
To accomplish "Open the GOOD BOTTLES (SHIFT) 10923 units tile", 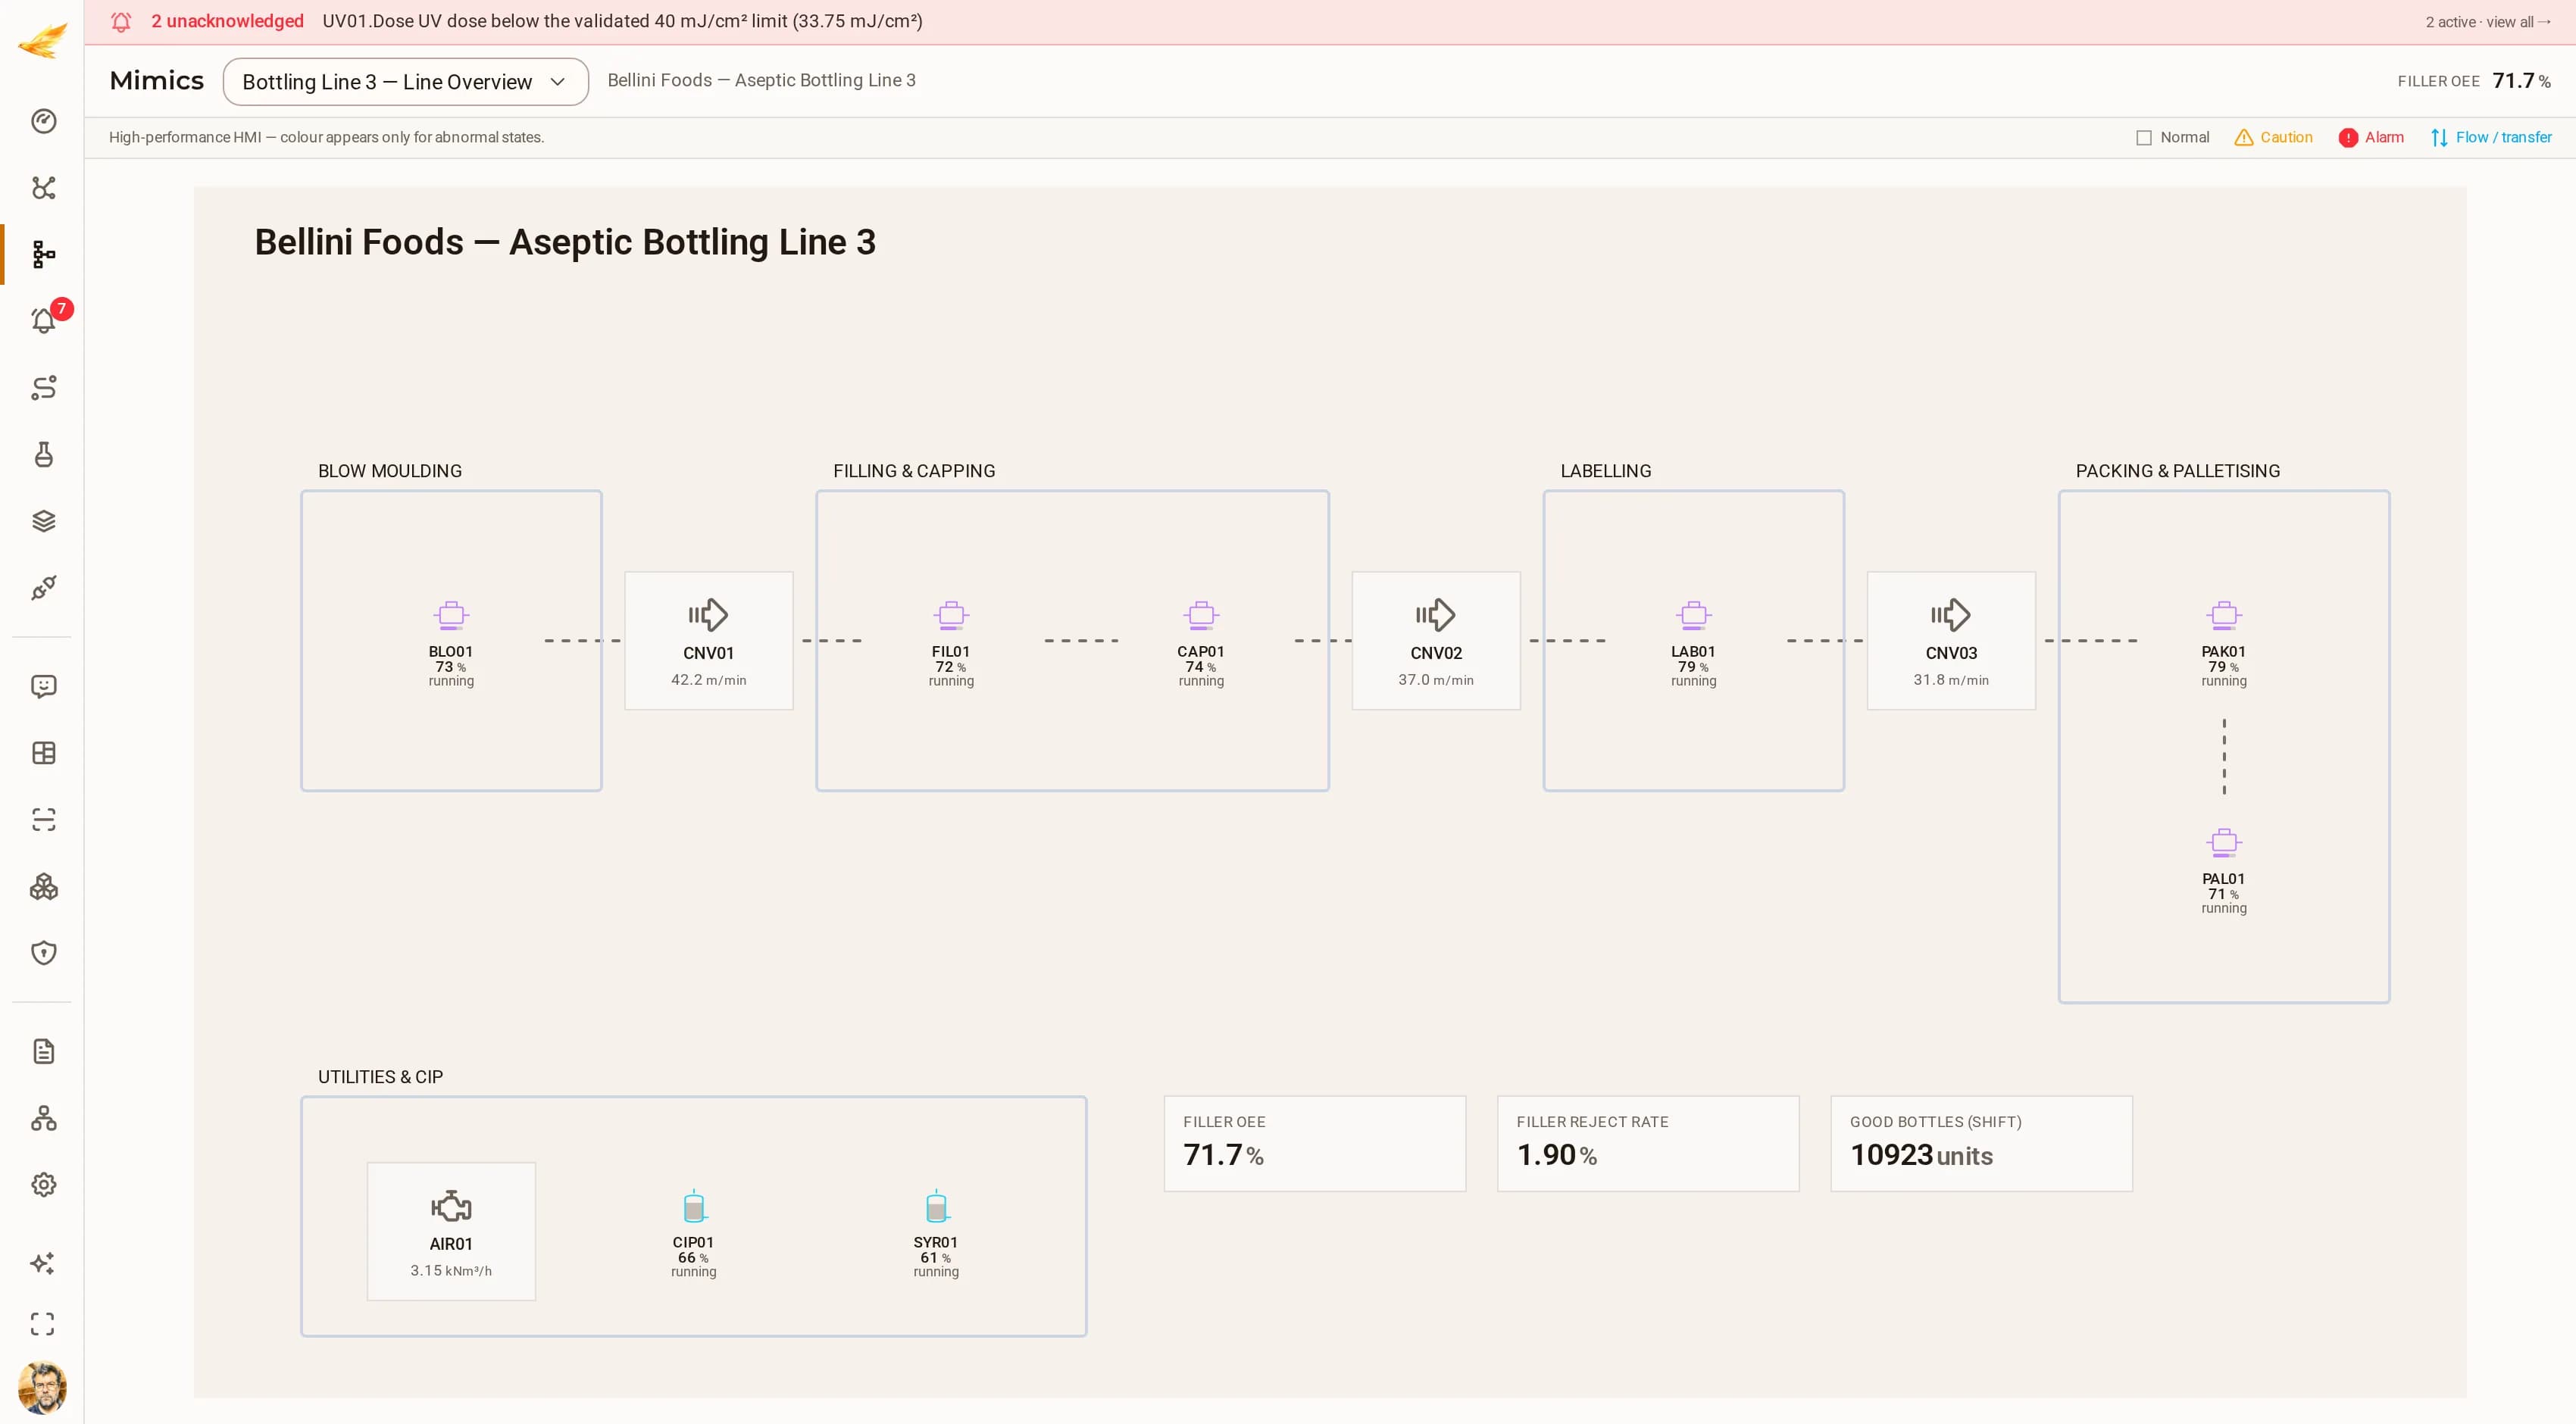I will (x=1981, y=1144).
